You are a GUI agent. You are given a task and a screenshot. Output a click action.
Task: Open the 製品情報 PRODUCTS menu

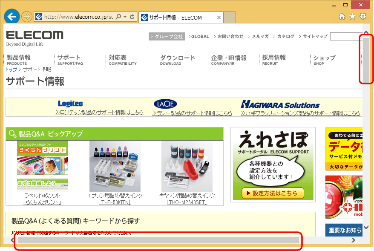[x=19, y=60]
